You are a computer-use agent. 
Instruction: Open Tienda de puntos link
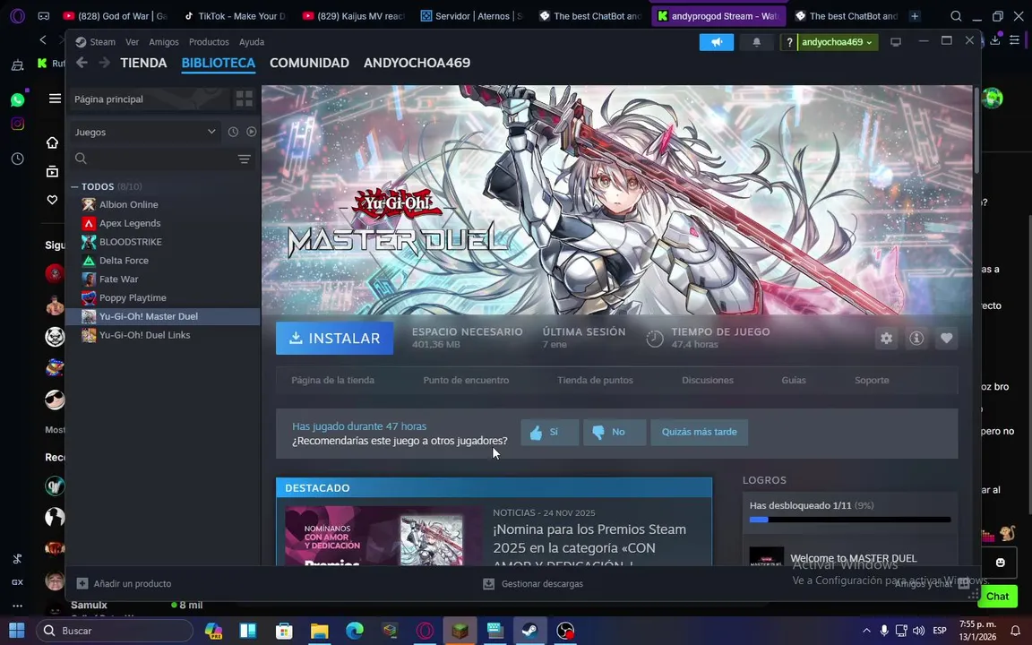[595, 381]
